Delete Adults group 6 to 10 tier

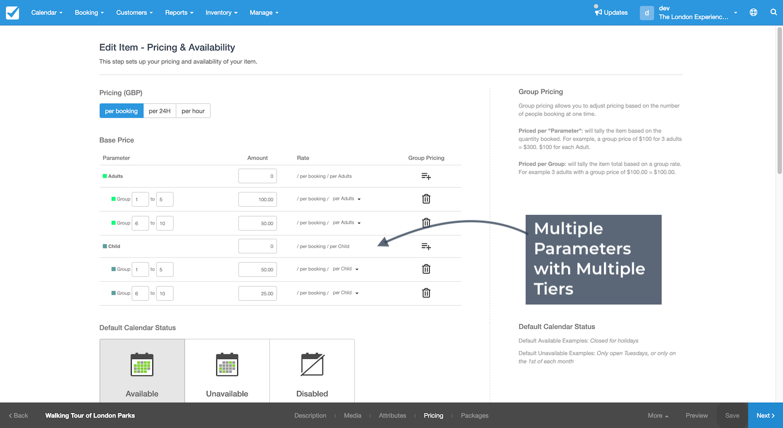(426, 223)
